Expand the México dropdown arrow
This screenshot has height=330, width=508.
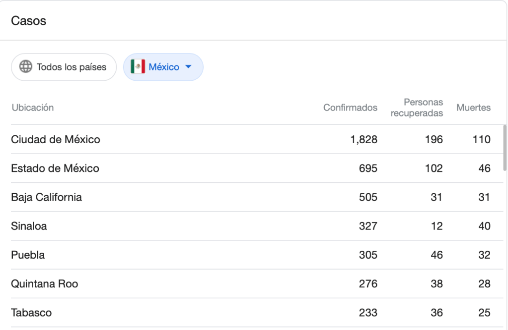coord(188,67)
